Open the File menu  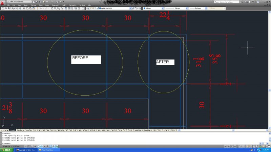pos(8,5)
